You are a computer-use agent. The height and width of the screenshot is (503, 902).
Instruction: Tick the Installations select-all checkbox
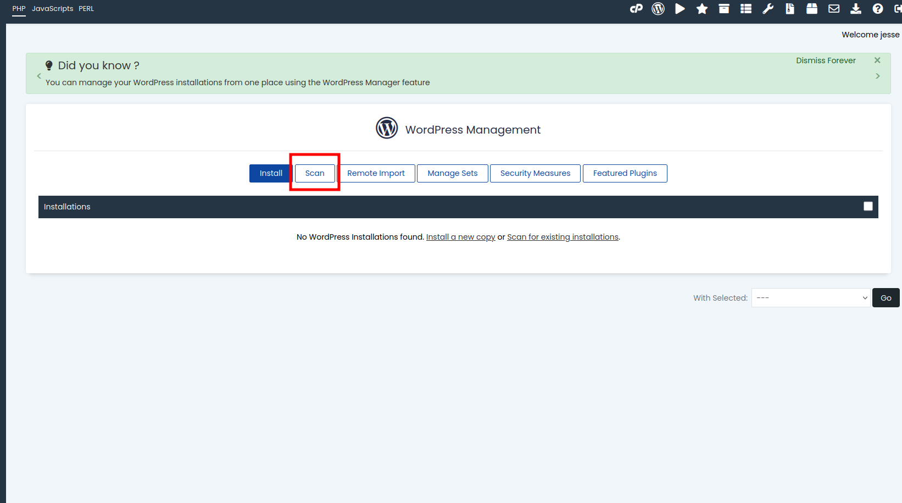868,206
